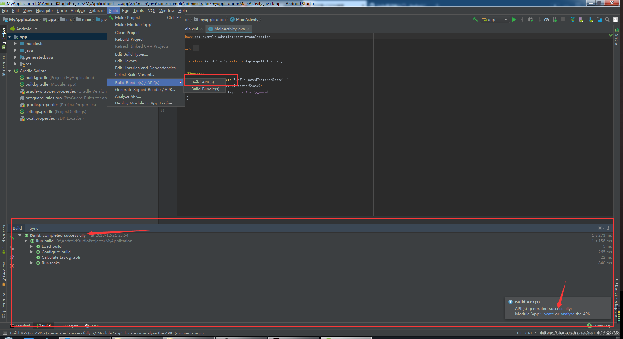Screen dimensions: 623x339
Task: Hide the Build panel using the pin-down icon
Action: click(x=609, y=228)
